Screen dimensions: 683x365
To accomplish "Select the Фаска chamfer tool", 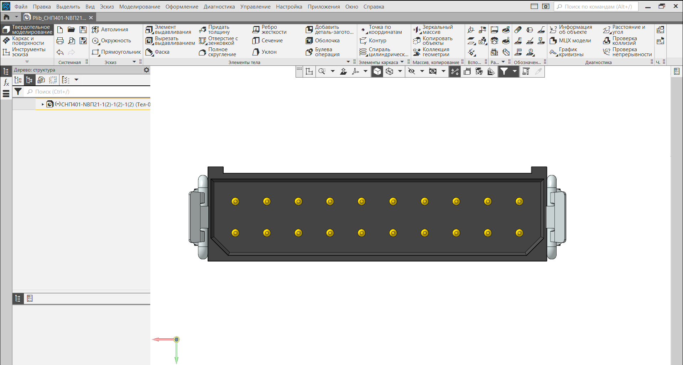I will [x=158, y=52].
